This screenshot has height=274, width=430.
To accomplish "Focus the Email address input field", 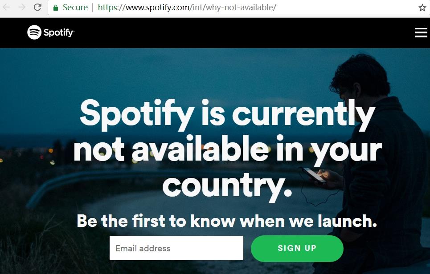I will pyautogui.click(x=176, y=248).
